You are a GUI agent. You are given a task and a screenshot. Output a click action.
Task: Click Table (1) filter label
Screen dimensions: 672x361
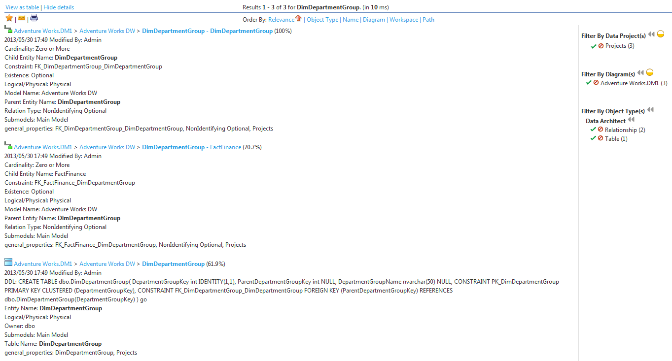point(616,139)
